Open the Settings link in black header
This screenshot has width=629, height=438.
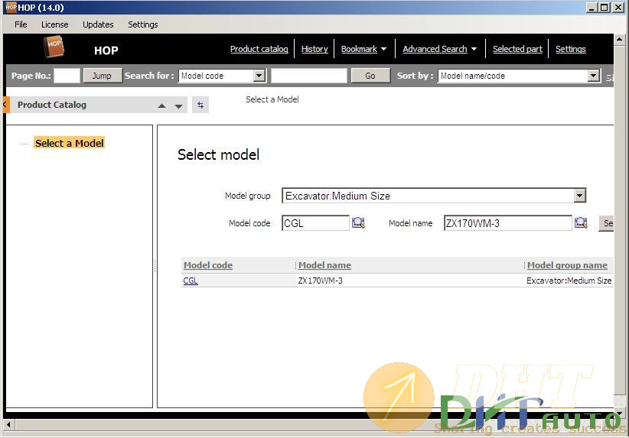point(570,49)
